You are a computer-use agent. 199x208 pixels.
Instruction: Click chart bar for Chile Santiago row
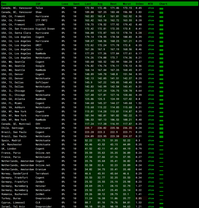pos(161,128)
